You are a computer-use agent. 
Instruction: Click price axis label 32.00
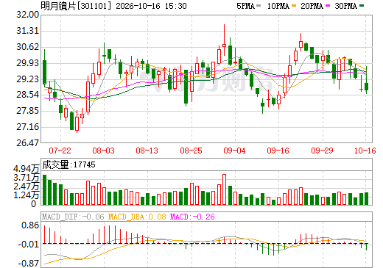(27, 15)
